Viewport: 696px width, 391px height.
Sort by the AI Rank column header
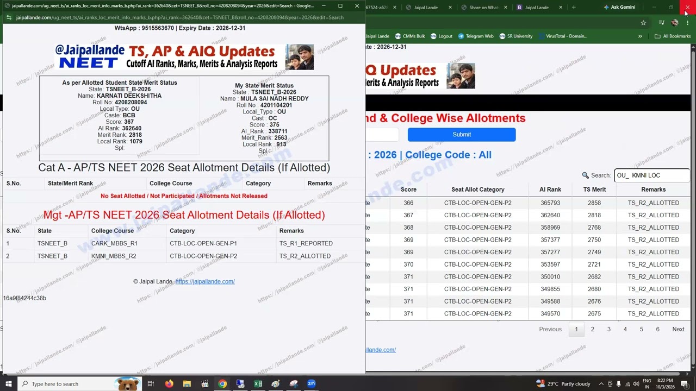550,190
